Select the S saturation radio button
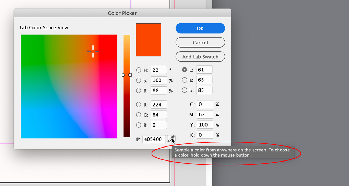This screenshot has width=349, height=186. click(x=139, y=80)
